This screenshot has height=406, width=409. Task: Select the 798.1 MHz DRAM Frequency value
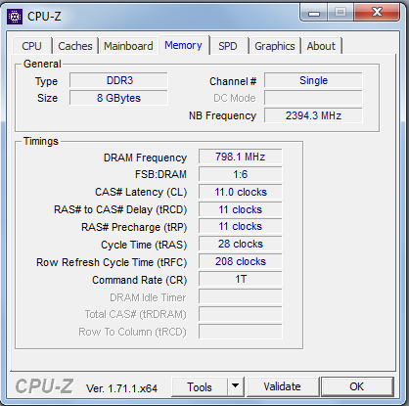(x=241, y=157)
